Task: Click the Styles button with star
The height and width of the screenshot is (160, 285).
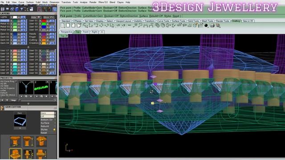Action: [x=48, y=129]
